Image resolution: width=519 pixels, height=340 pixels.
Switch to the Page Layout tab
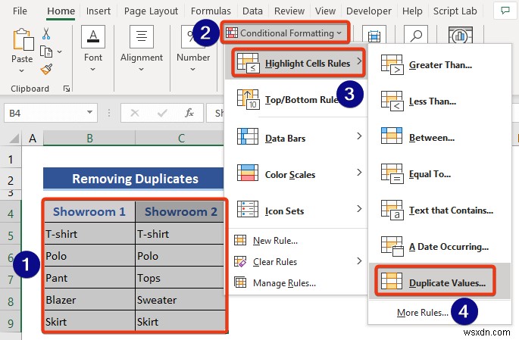[x=151, y=11]
